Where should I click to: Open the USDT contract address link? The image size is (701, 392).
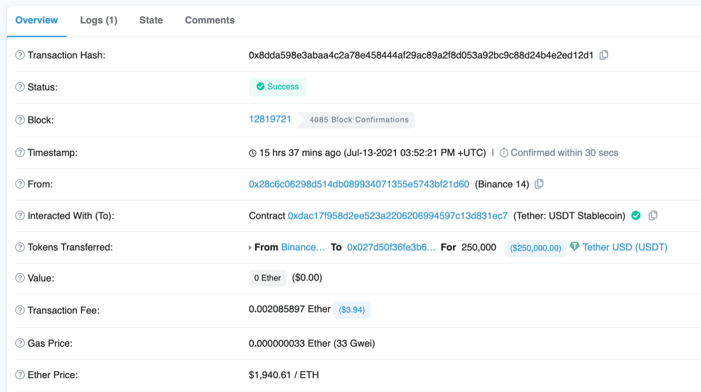398,216
